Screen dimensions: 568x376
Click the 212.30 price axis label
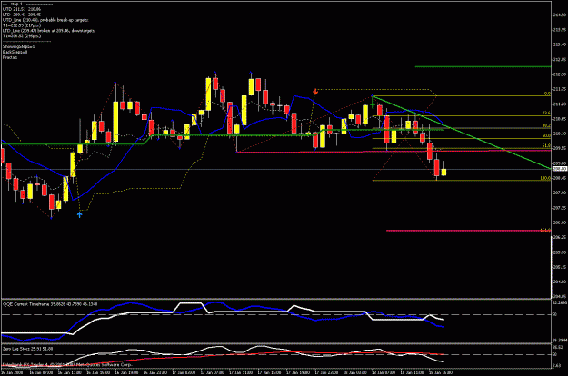click(x=560, y=74)
